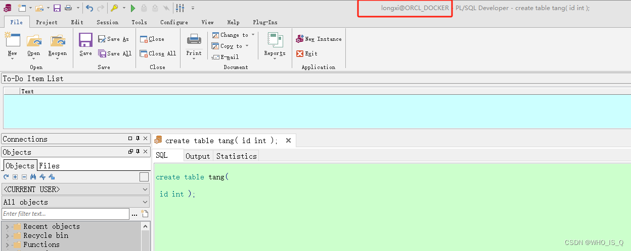Open the log on key dropdown arrow

tap(124, 8)
